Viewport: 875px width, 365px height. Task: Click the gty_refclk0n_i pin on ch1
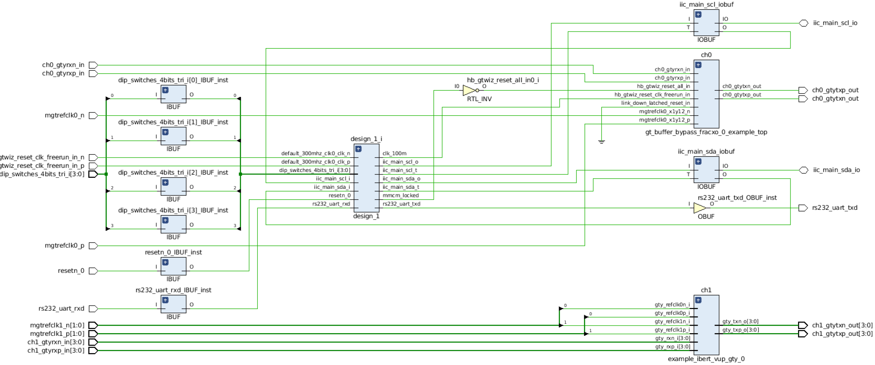(x=672, y=305)
